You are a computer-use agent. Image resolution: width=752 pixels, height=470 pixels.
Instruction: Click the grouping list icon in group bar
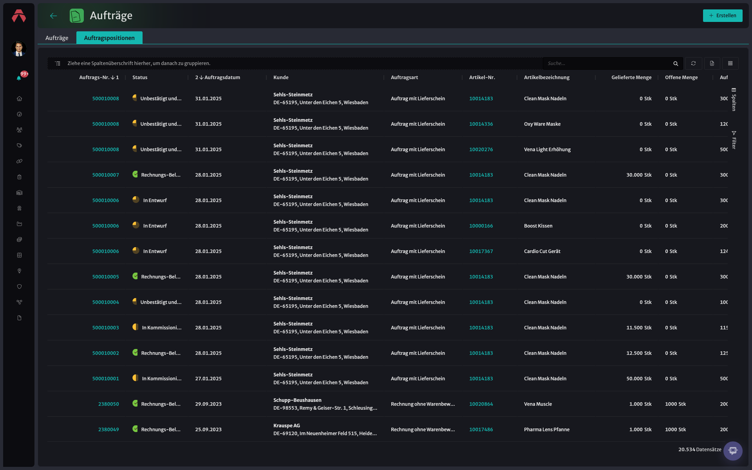pos(58,63)
